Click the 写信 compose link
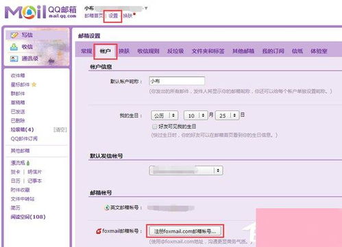Screen dimensions: 342x247 point(27,35)
